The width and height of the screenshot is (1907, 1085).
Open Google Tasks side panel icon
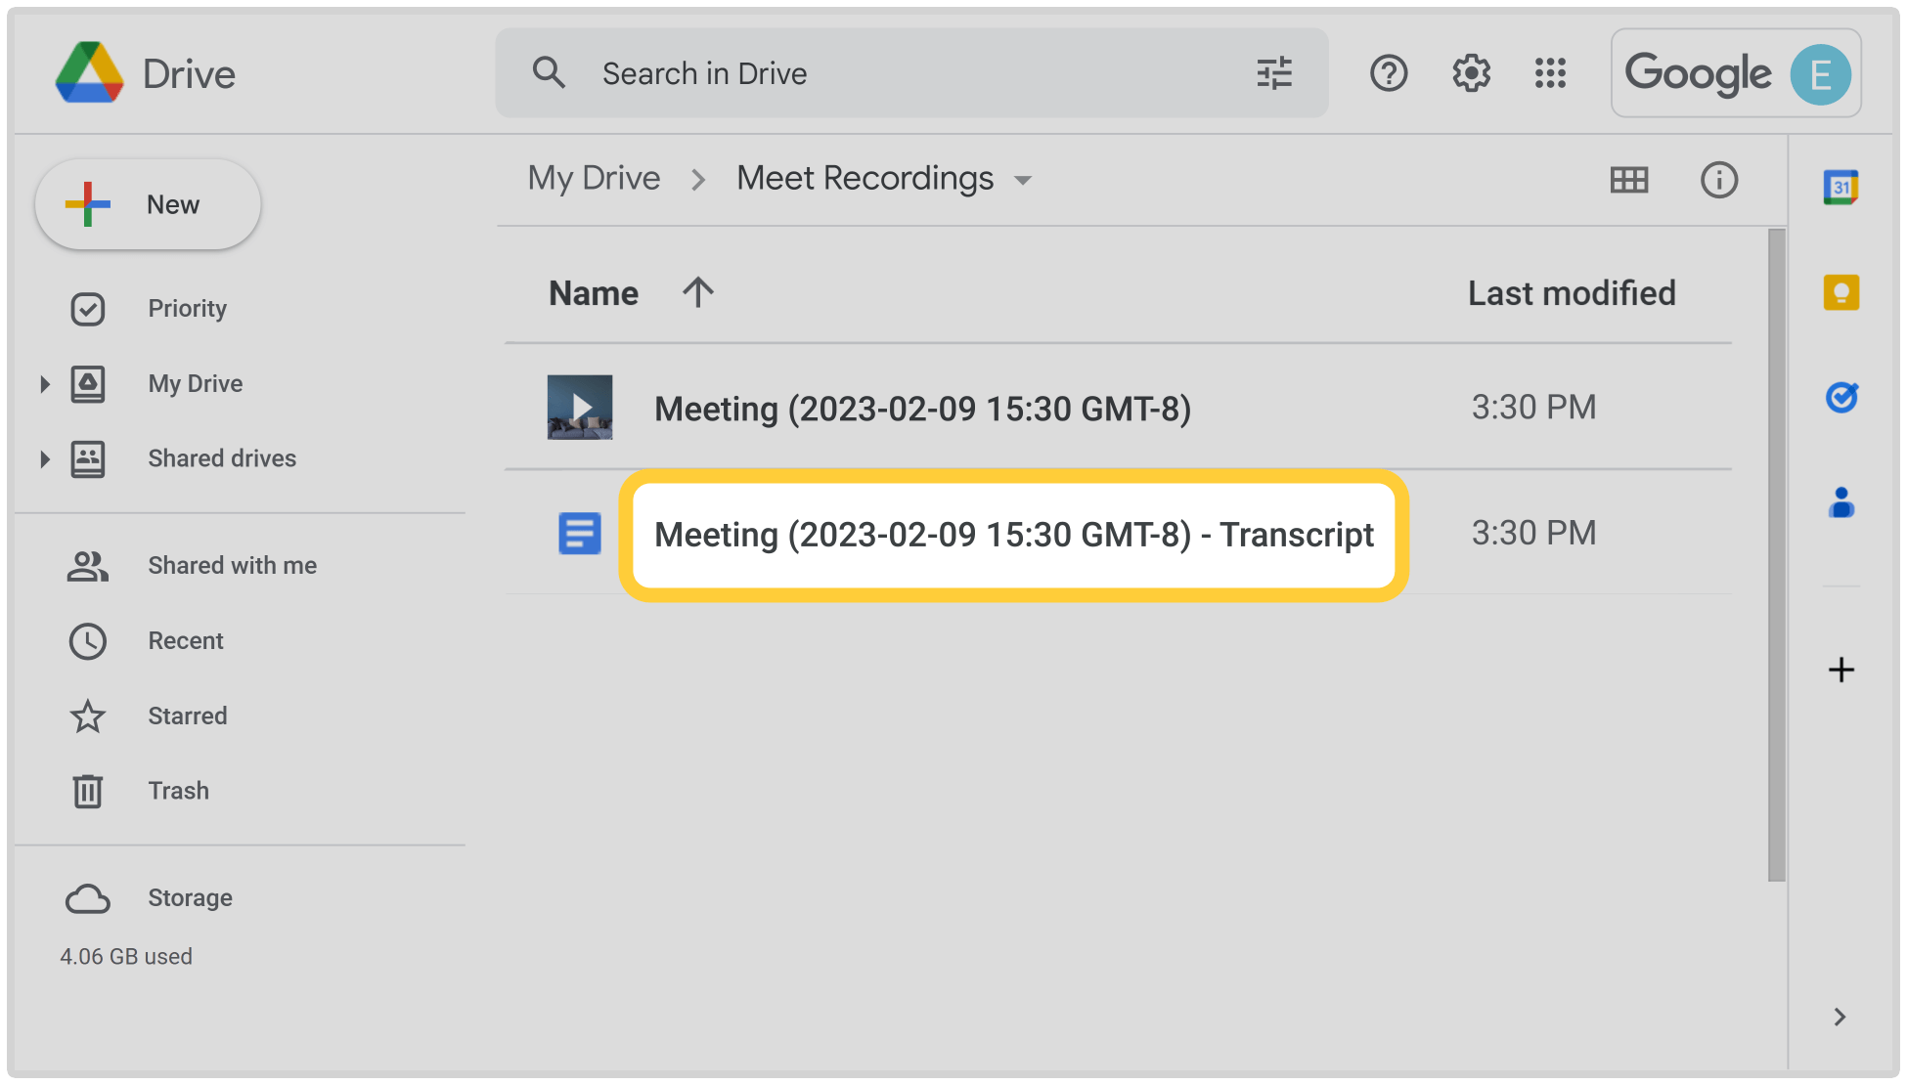click(1841, 398)
